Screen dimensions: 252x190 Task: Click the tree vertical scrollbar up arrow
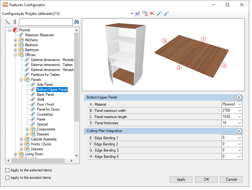(x=76, y=30)
